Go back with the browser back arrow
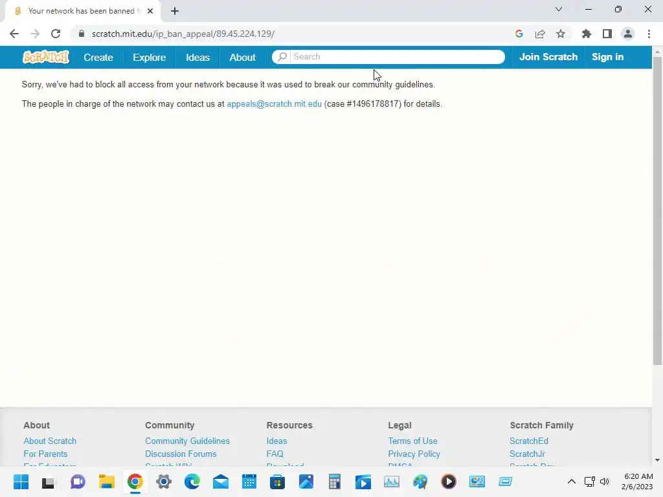663x497 pixels. (14, 34)
